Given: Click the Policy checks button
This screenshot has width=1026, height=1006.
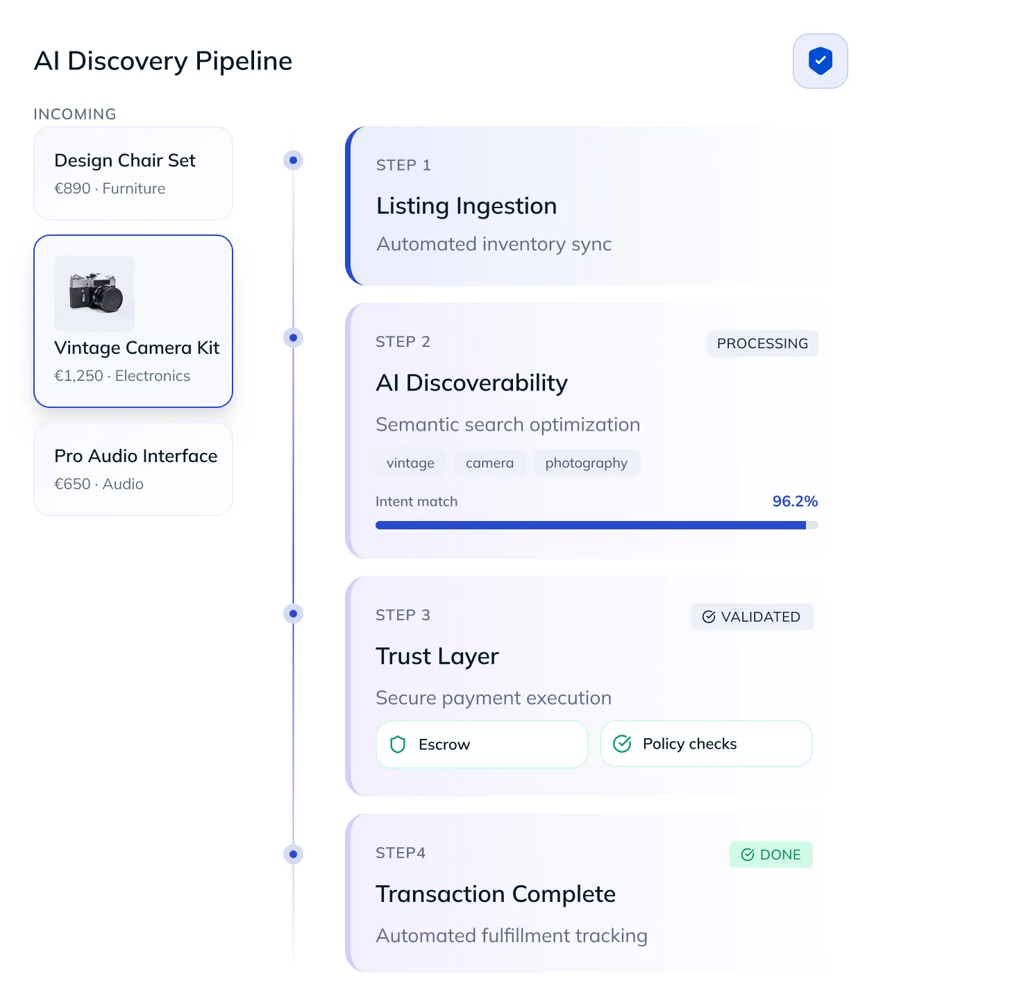Looking at the screenshot, I should tap(706, 744).
